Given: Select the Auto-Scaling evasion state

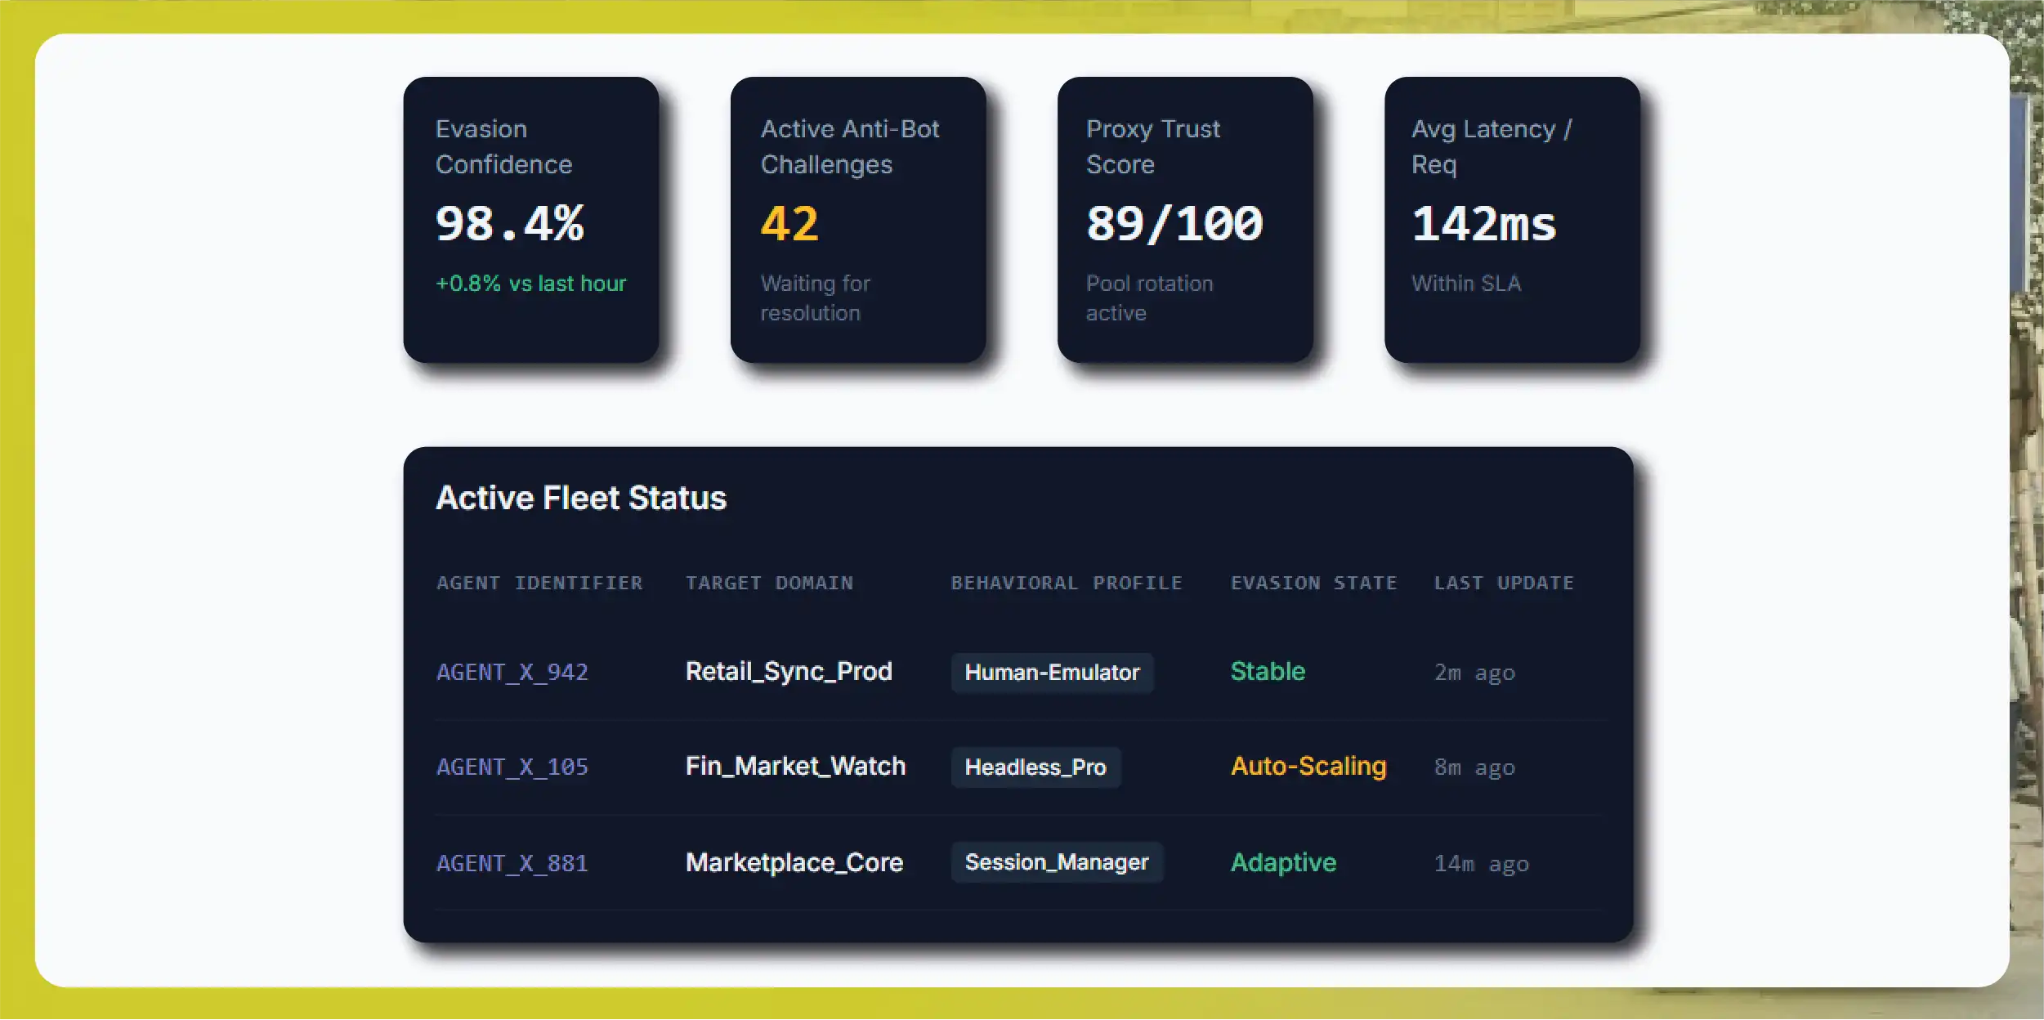Looking at the screenshot, I should click(x=1308, y=767).
